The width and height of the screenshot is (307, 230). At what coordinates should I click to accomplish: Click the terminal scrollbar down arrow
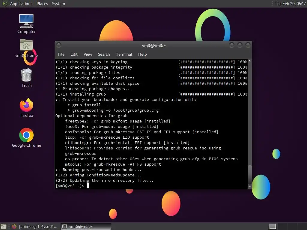(x=250, y=187)
